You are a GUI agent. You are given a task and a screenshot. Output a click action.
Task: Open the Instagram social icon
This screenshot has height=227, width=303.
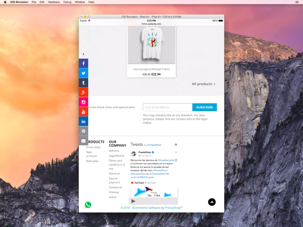[x=84, y=102]
